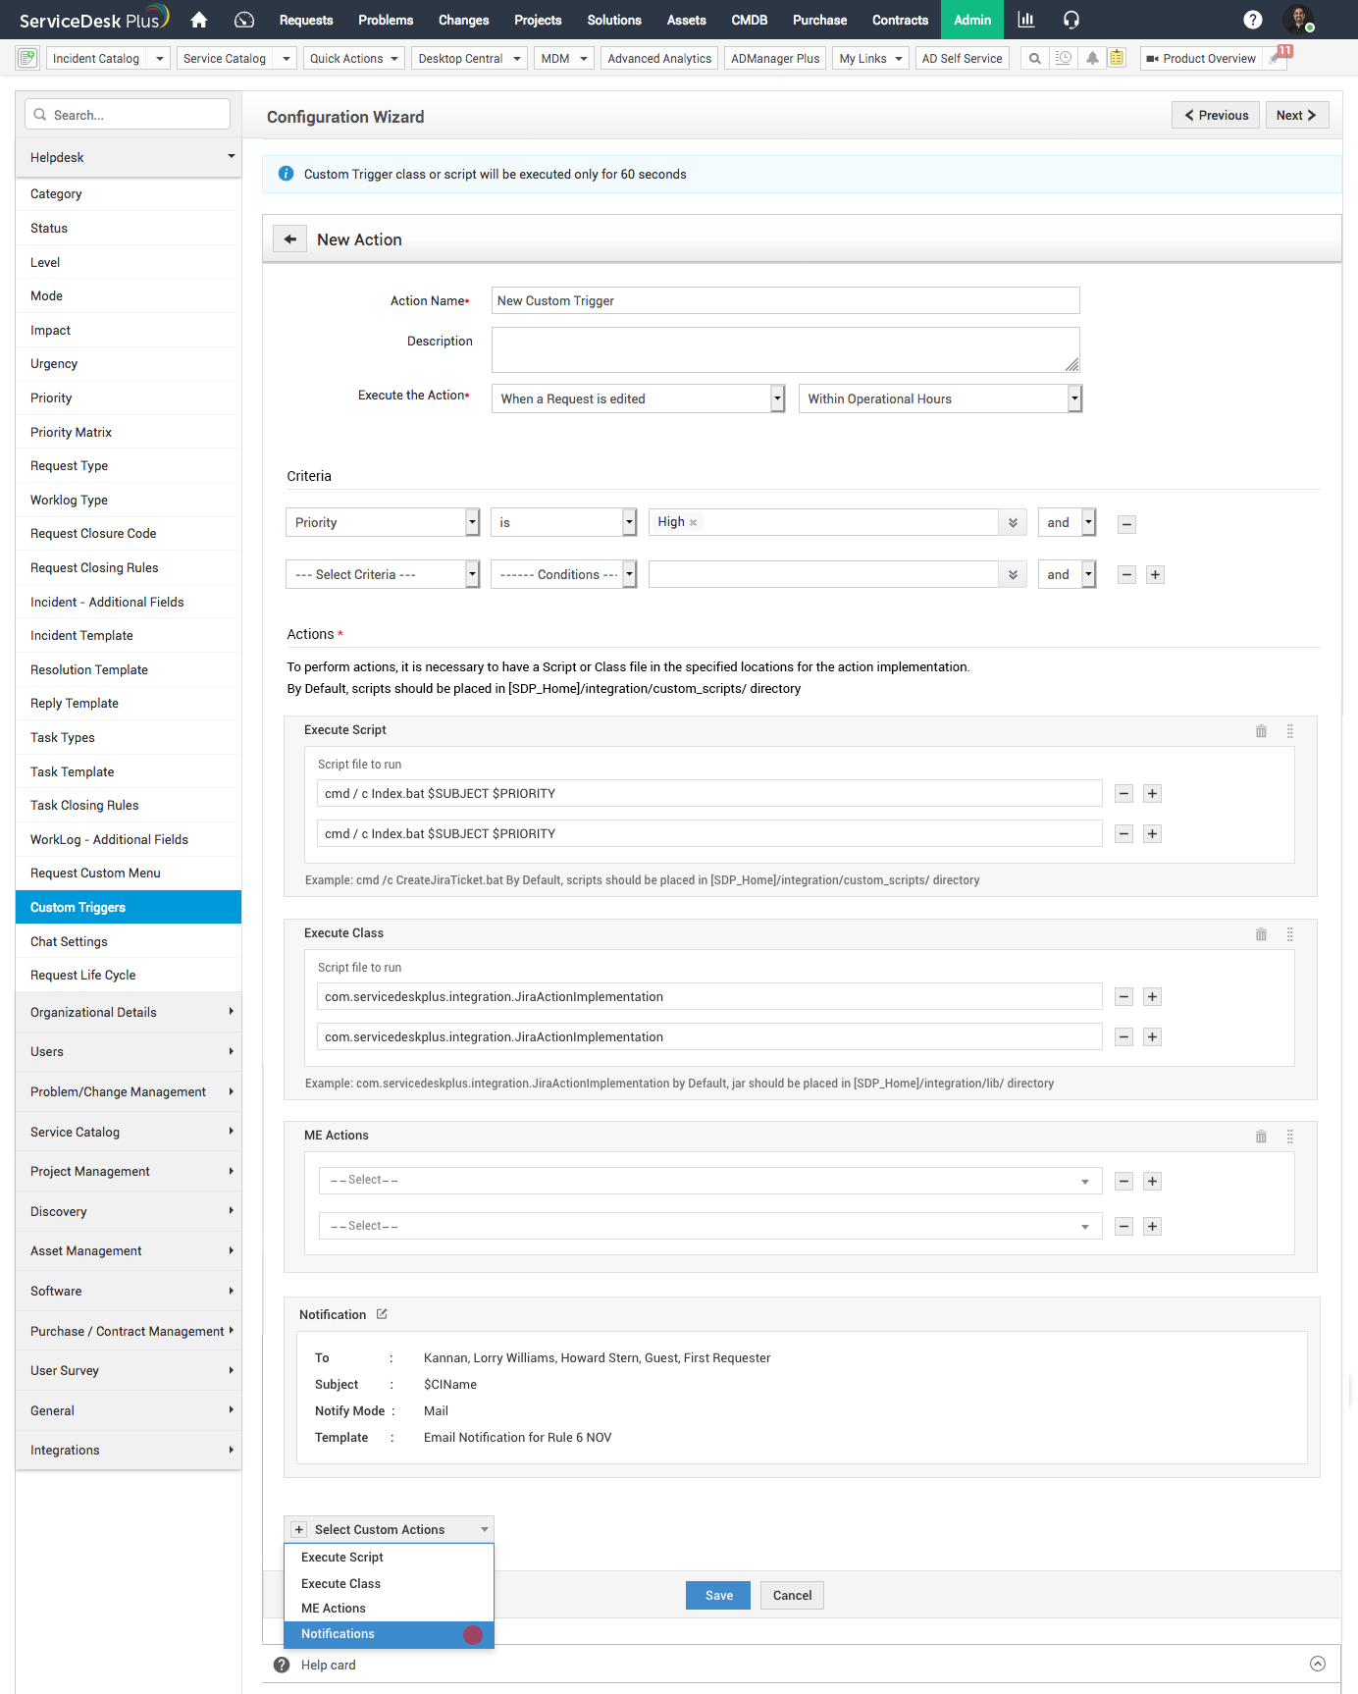Add a new criteria row with plus
1358x1694 pixels.
coord(1156,575)
